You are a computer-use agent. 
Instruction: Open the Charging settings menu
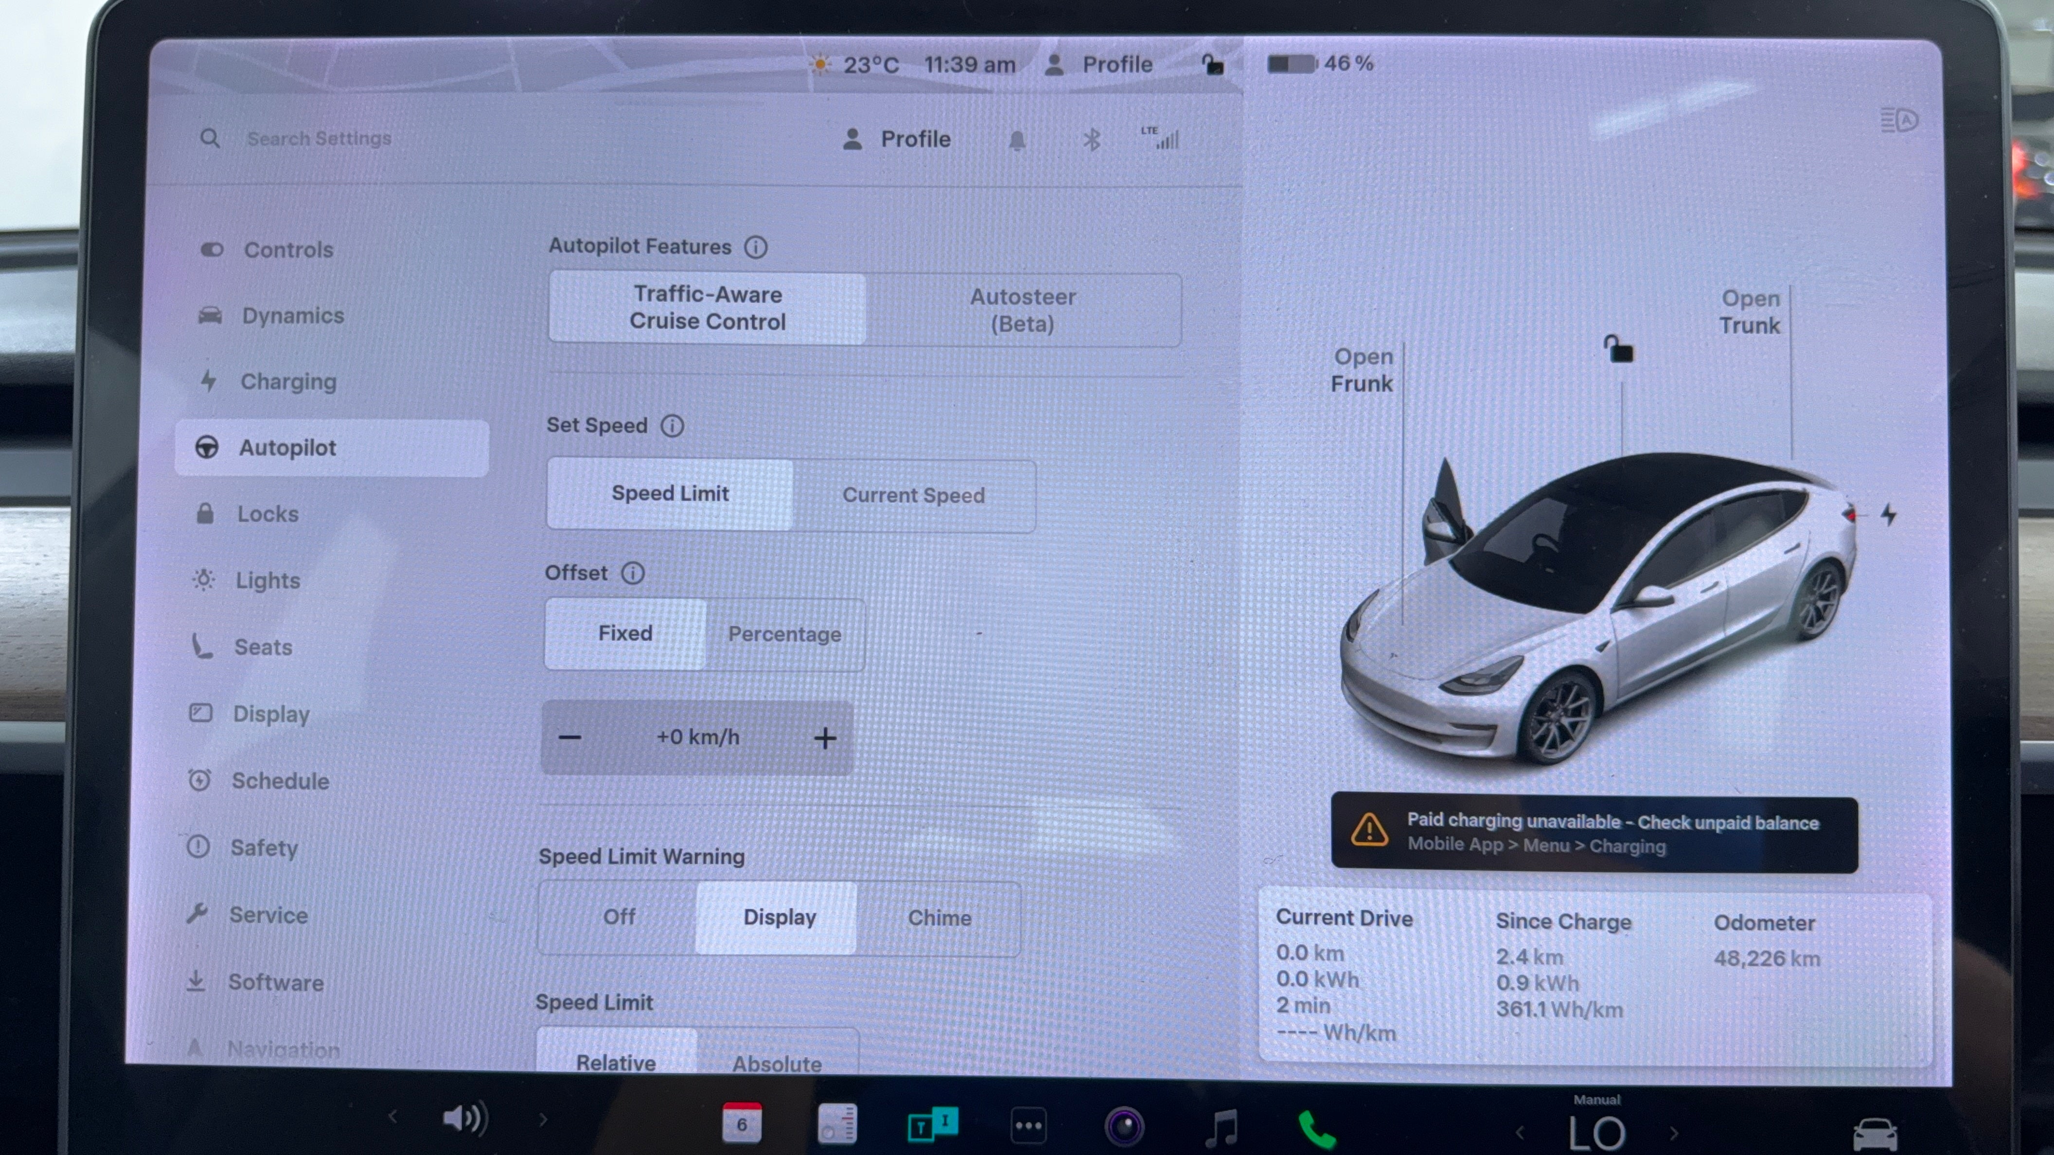coord(288,382)
